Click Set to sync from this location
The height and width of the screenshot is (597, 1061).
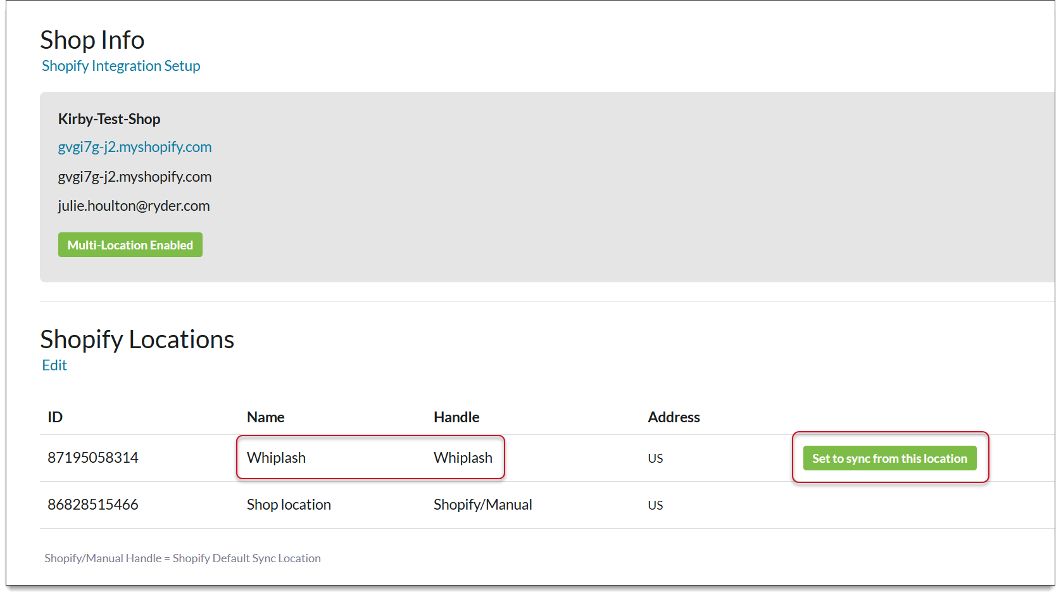pyautogui.click(x=889, y=458)
